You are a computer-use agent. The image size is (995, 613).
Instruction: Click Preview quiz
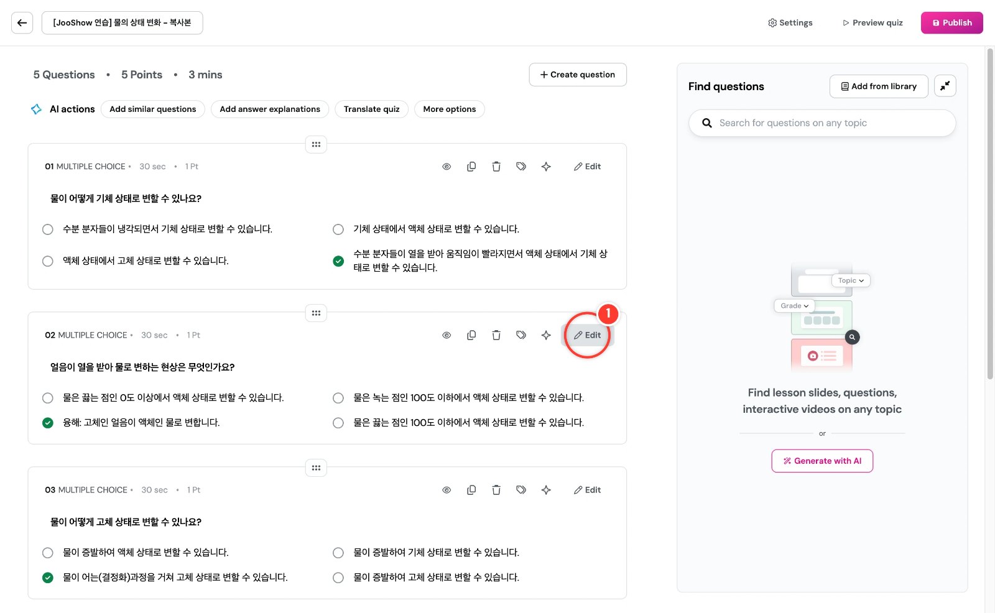click(873, 23)
